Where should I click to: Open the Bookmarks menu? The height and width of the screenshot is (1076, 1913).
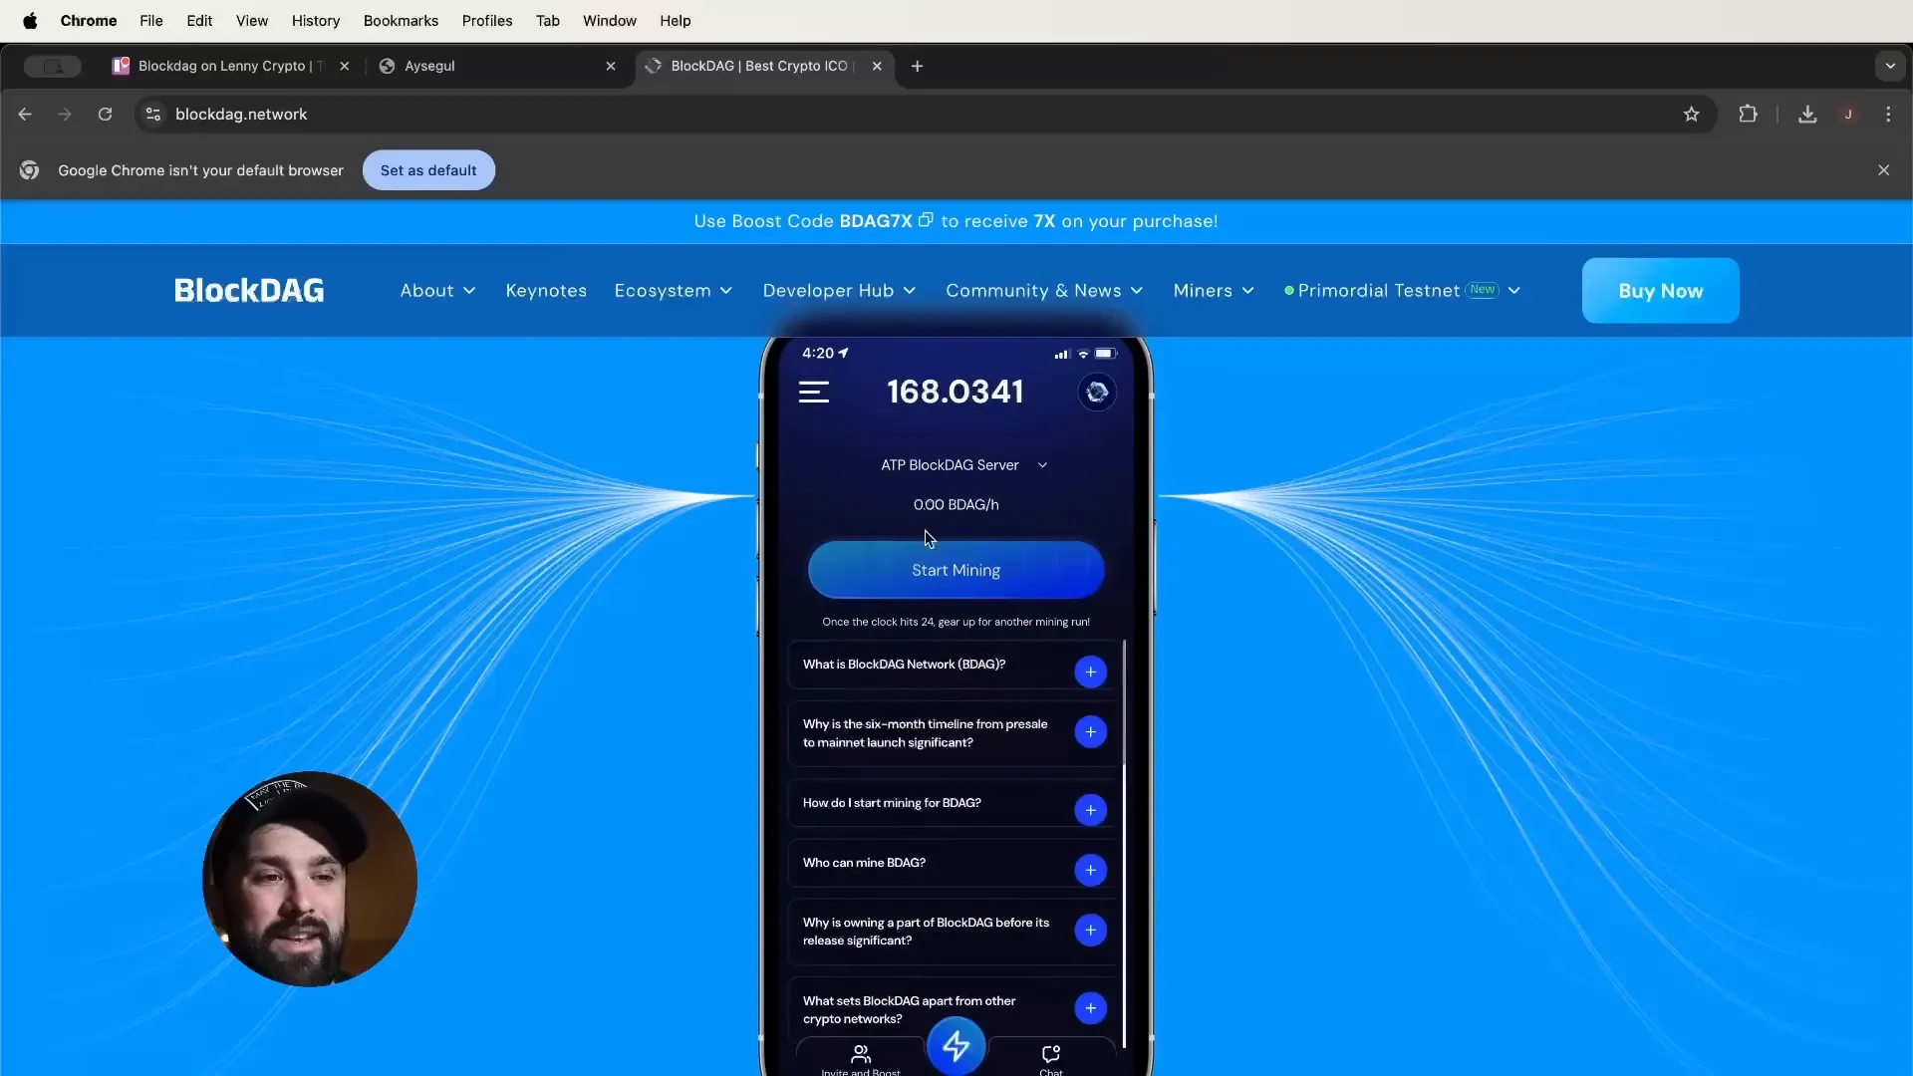401,20
